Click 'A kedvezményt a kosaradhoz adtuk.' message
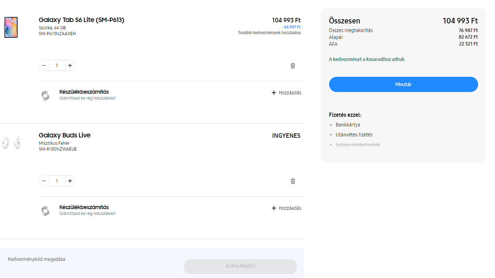Screen dimensions: 495x278 coord(367,59)
